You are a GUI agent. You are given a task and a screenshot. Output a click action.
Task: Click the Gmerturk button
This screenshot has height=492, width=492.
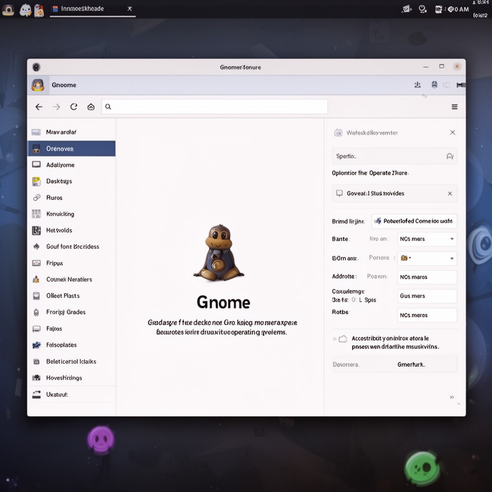tap(411, 365)
